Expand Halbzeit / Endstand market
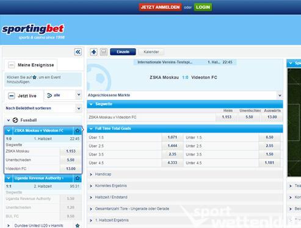This screenshot has width=301, height=228. pyautogui.click(x=185, y=197)
